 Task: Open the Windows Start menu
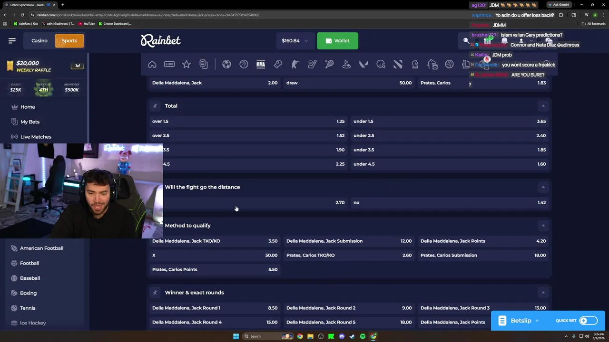(x=236, y=336)
